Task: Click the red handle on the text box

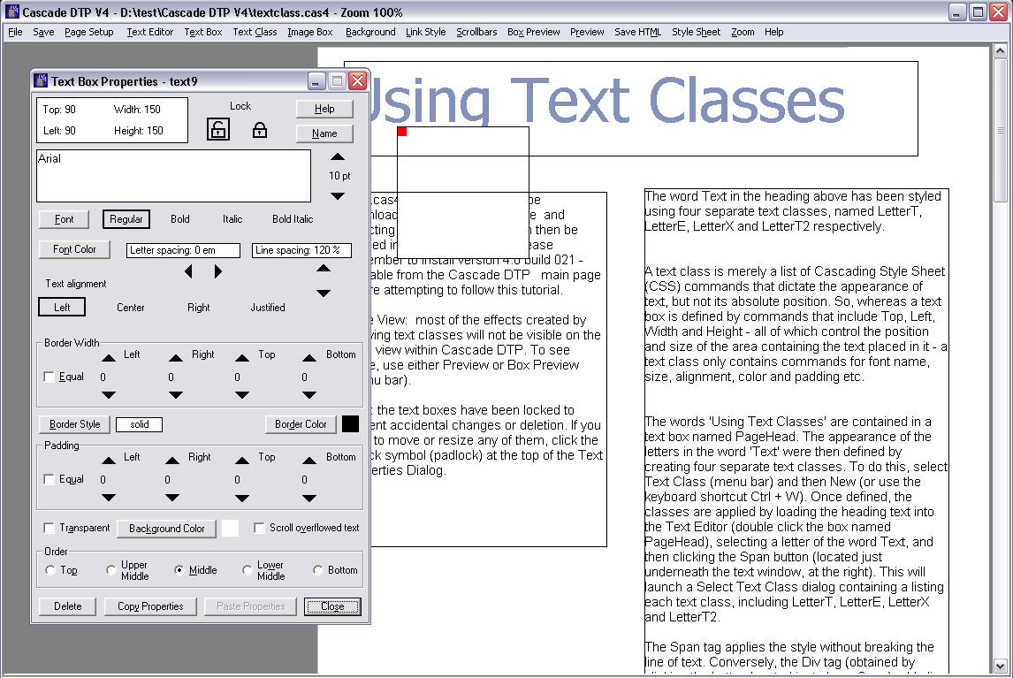Action: click(x=402, y=132)
